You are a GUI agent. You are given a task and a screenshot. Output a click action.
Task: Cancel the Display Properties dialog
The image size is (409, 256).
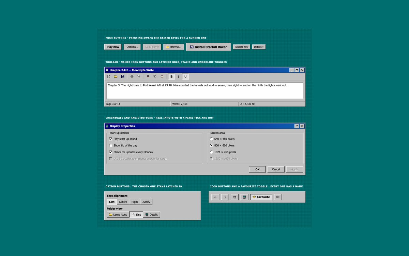(x=276, y=169)
